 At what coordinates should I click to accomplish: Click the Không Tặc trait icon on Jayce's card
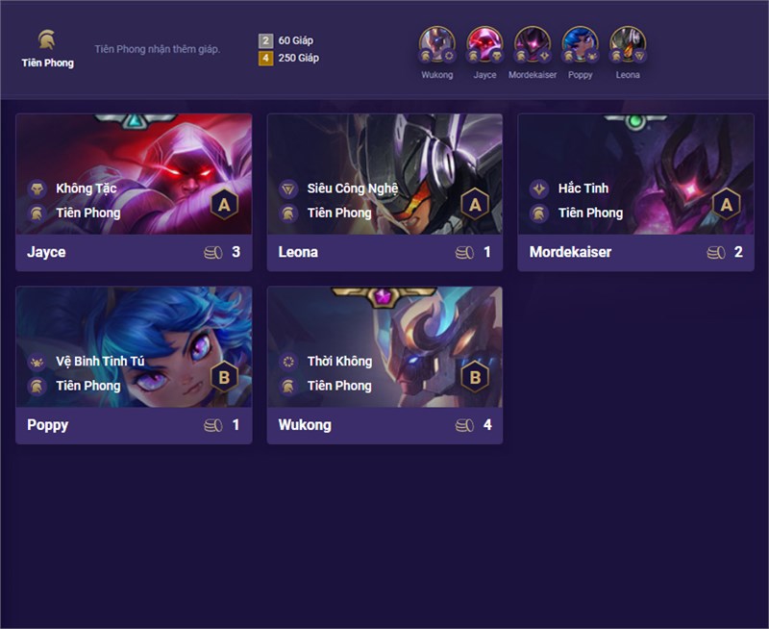point(37,189)
